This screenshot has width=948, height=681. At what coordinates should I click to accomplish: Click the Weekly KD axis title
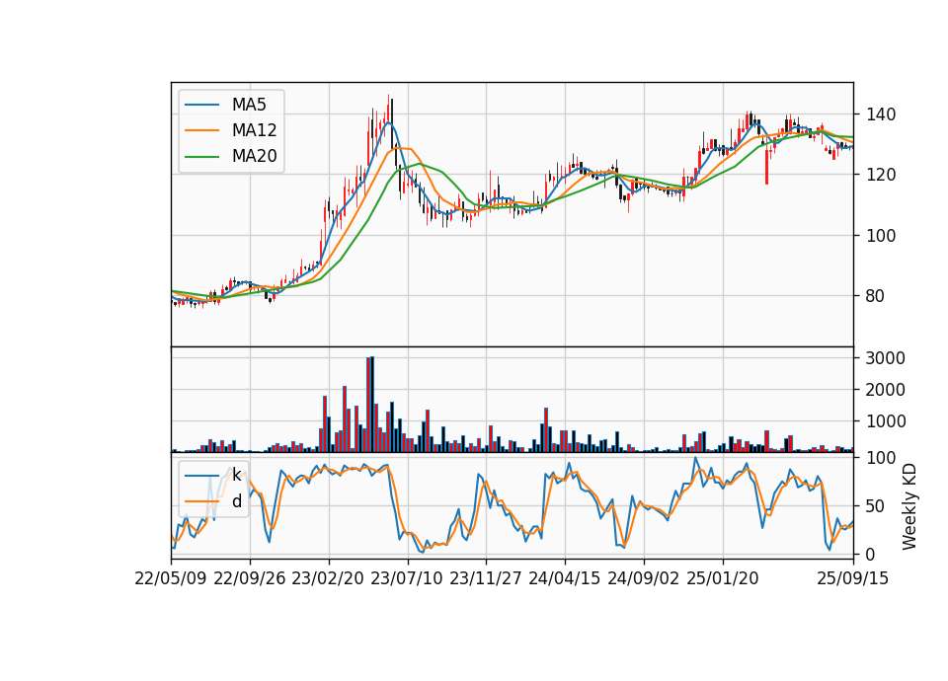tap(909, 506)
